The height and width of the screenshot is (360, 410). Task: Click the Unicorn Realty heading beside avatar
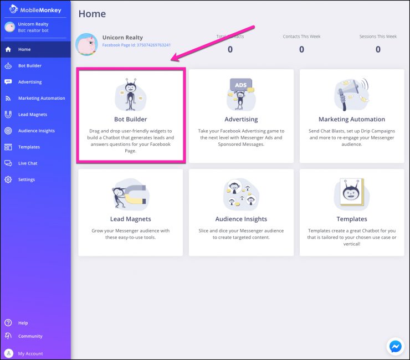coord(122,38)
